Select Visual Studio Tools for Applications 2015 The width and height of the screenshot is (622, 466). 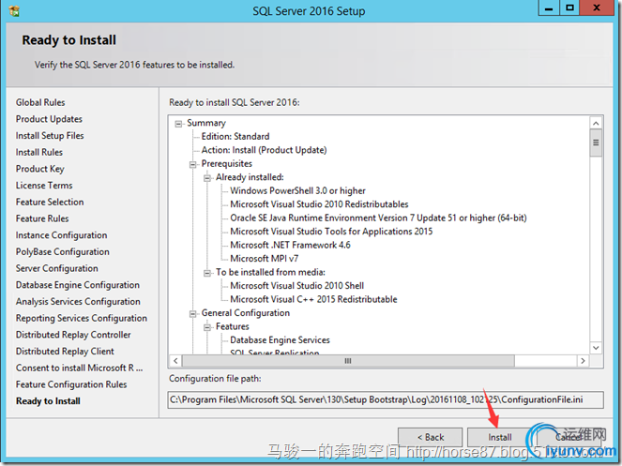pos(331,232)
